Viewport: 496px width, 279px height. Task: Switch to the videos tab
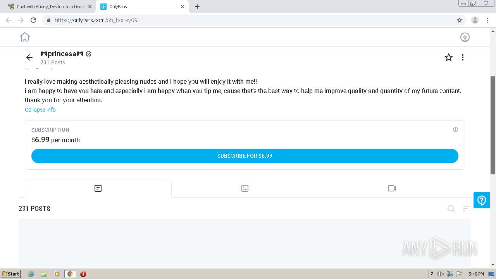click(392, 188)
